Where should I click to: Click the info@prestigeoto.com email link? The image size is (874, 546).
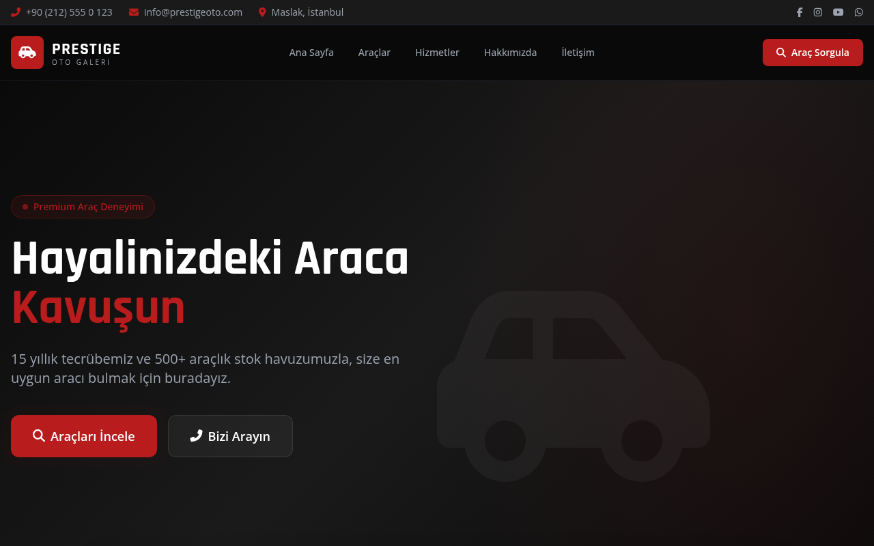click(193, 12)
